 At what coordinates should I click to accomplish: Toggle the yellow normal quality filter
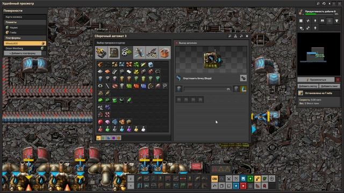pyautogui.click(x=98, y=138)
